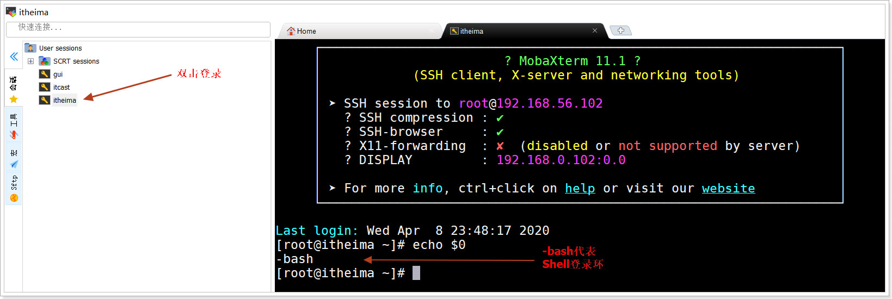Open the 会话 sessions side tab
Viewport: 892px width, 299px height.
(x=14, y=88)
